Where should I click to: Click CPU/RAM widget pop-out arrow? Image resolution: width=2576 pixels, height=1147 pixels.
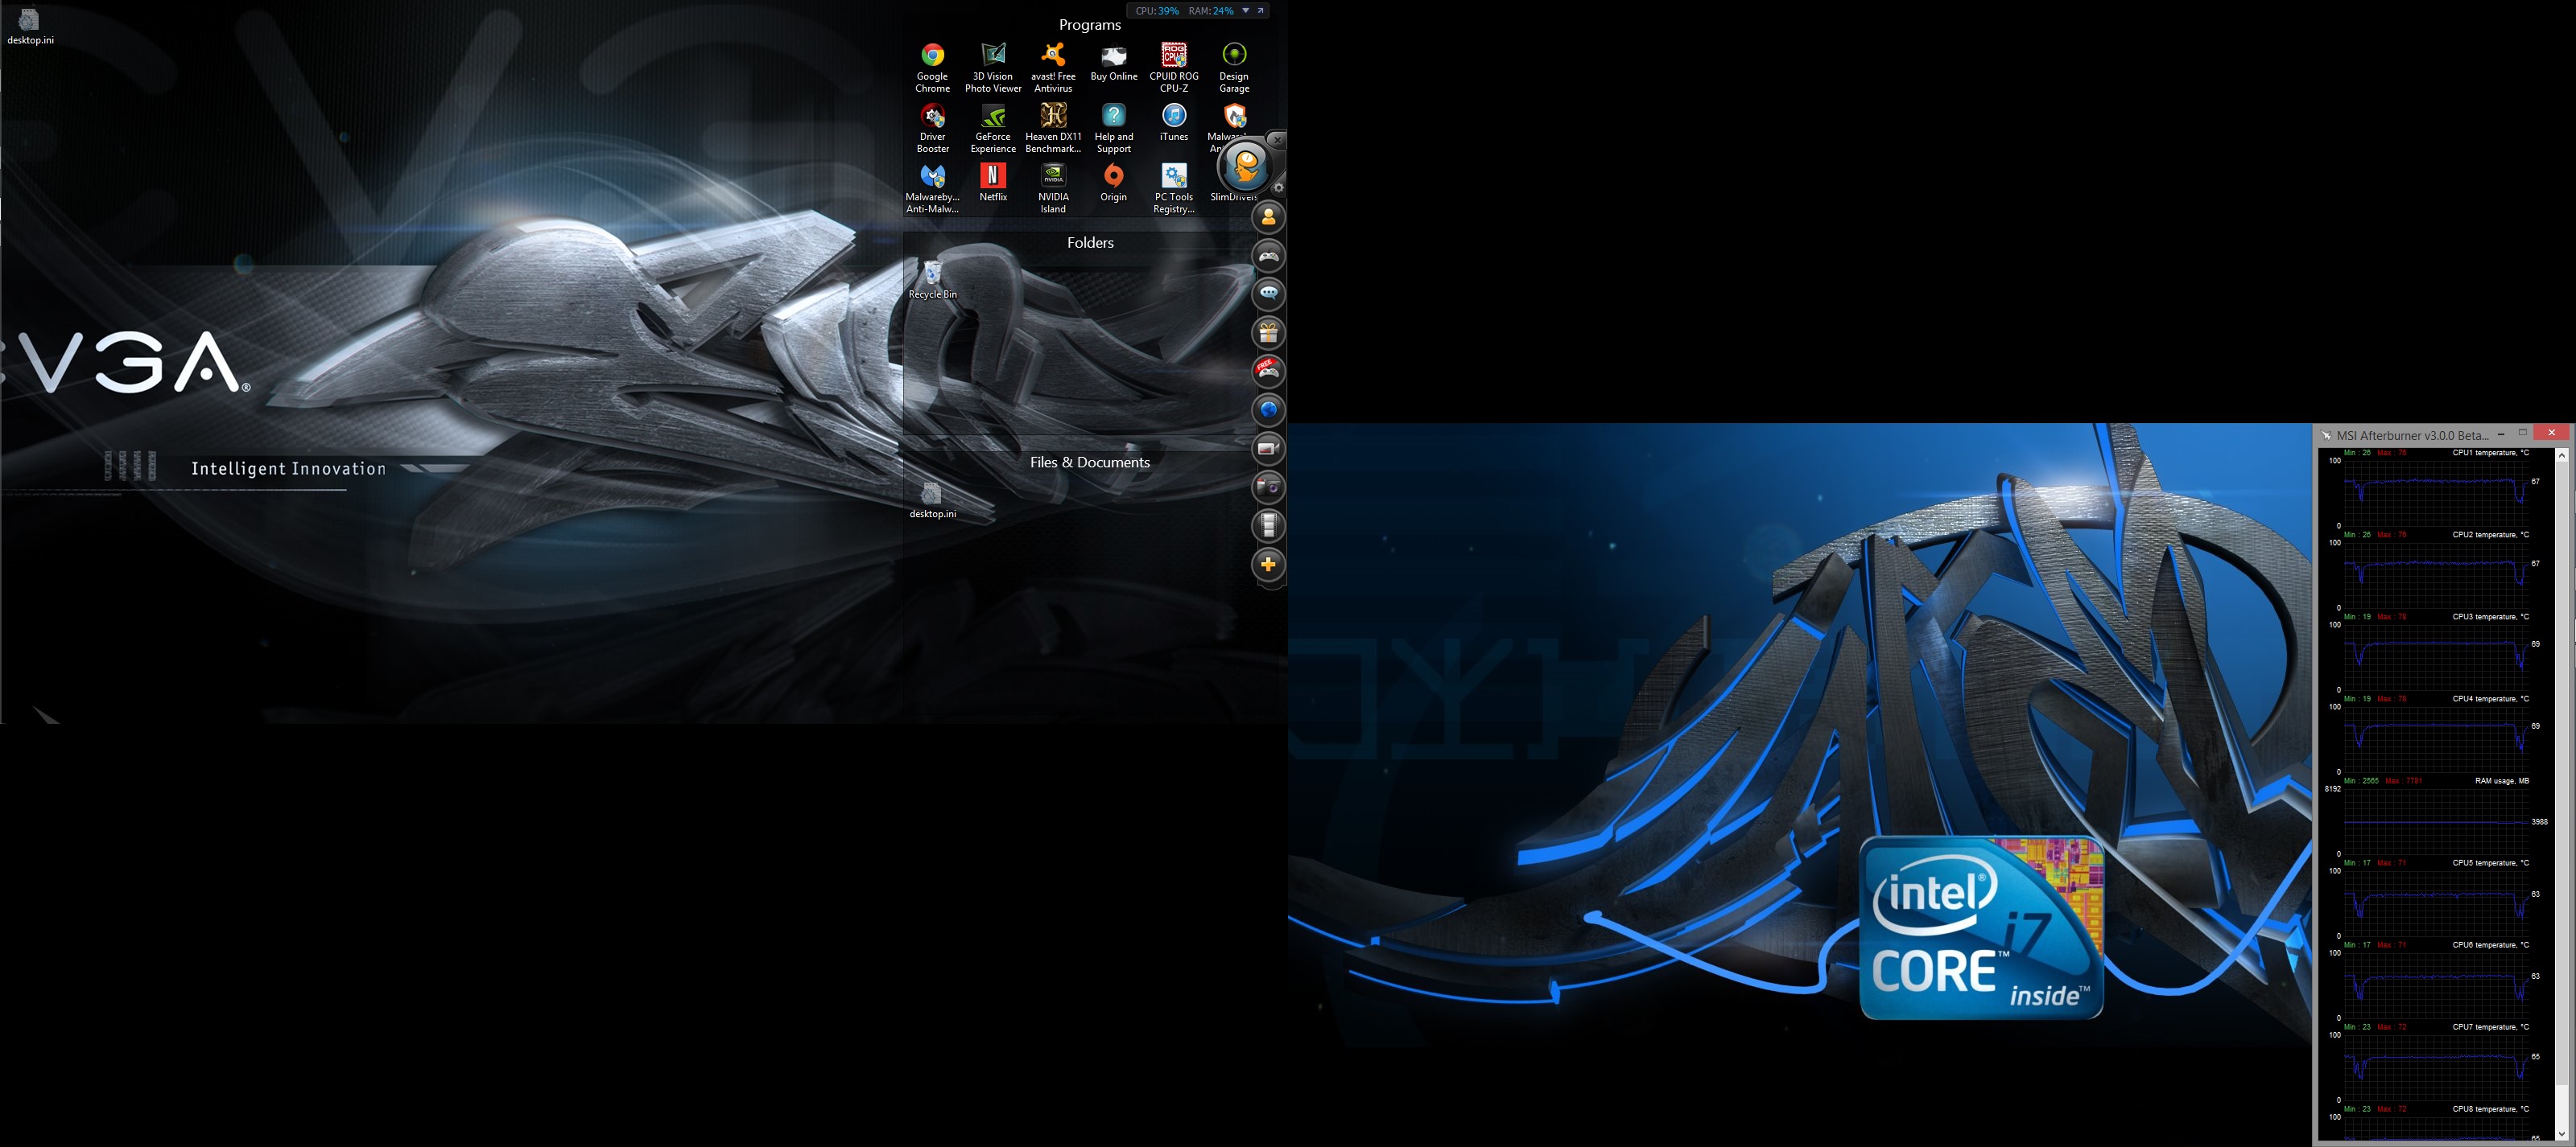coord(1261,10)
